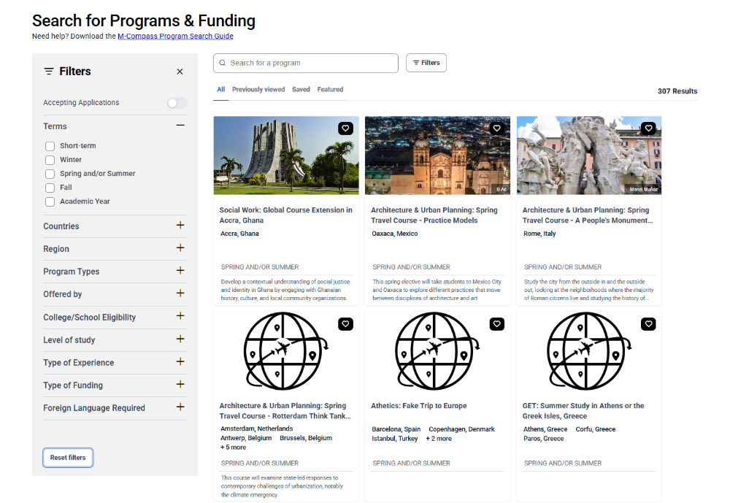Open the Previously viewed tab
730x503 pixels.
tap(258, 89)
